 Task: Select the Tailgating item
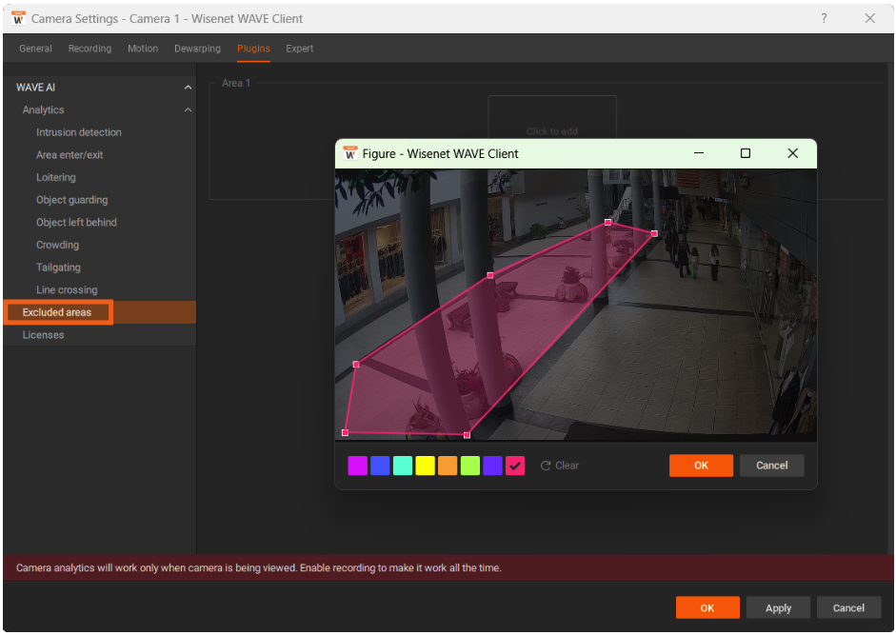[58, 267]
